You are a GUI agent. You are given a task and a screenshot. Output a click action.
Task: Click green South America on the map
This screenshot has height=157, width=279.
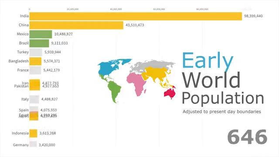114,90
